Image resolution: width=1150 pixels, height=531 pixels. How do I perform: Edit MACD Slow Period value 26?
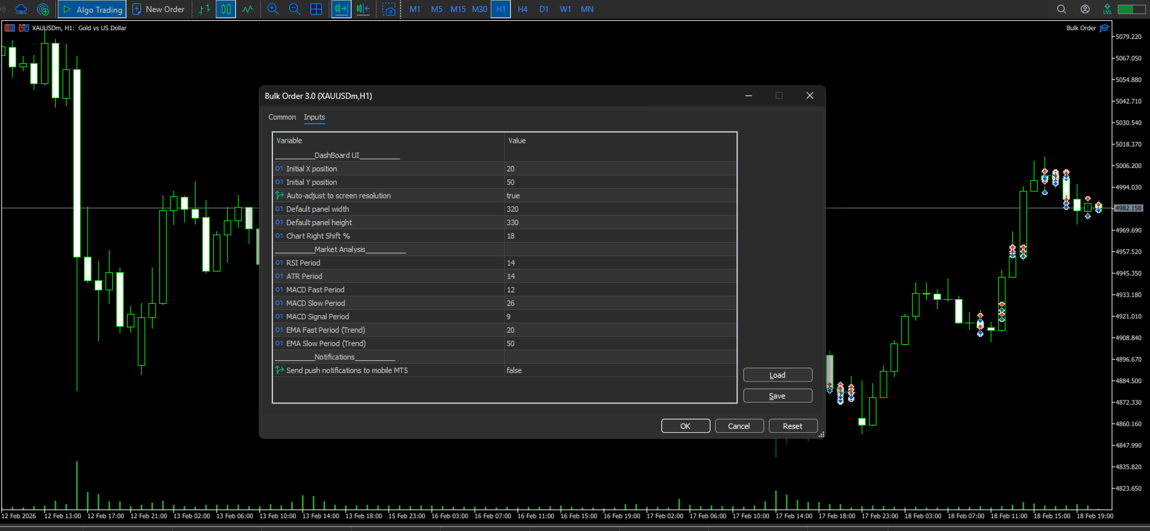(620, 303)
